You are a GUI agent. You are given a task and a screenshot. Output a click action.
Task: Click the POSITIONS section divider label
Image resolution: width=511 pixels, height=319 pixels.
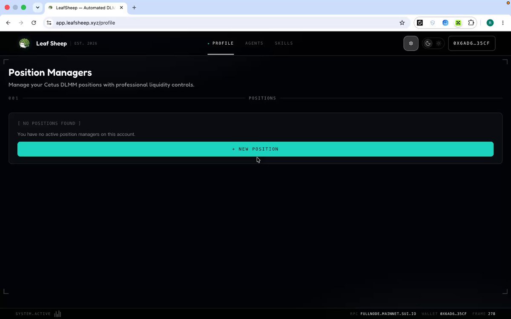pos(262,98)
